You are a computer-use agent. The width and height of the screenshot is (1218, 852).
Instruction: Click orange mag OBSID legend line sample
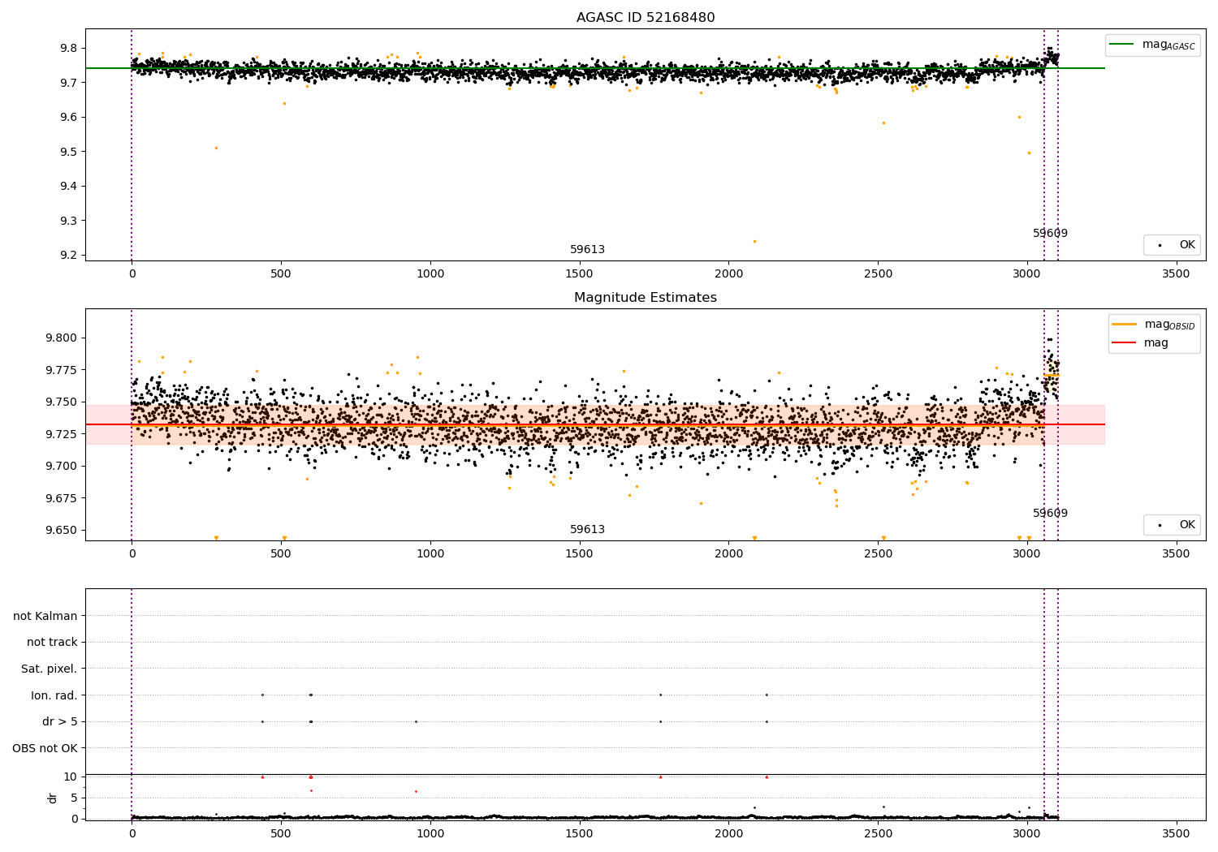click(x=1125, y=324)
